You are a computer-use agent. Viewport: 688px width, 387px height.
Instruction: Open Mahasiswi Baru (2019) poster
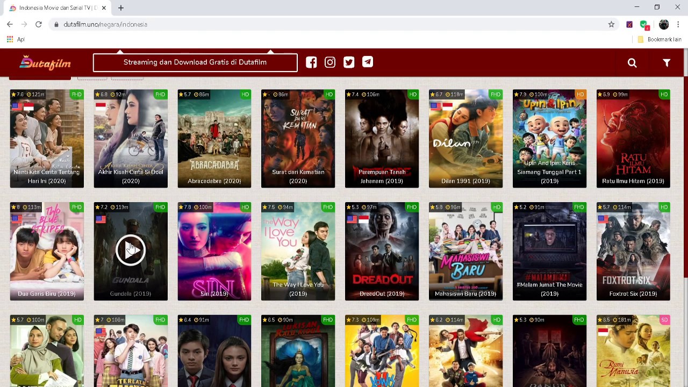(466, 252)
